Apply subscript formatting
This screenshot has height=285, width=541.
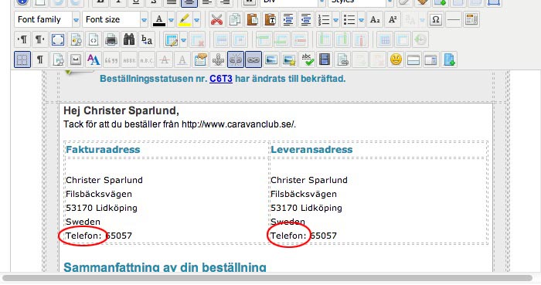(x=375, y=19)
